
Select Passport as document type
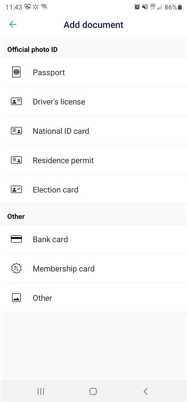click(x=93, y=72)
